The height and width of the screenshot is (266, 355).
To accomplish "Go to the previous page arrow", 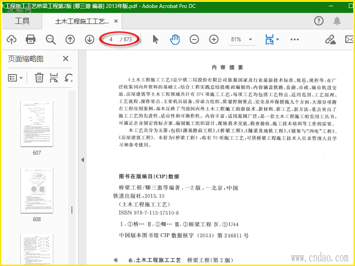I will click(x=70, y=39).
